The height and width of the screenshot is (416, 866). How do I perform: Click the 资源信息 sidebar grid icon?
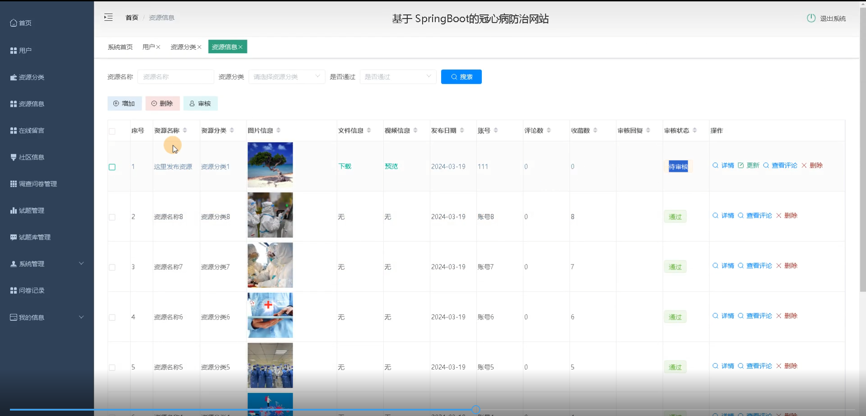click(x=14, y=104)
